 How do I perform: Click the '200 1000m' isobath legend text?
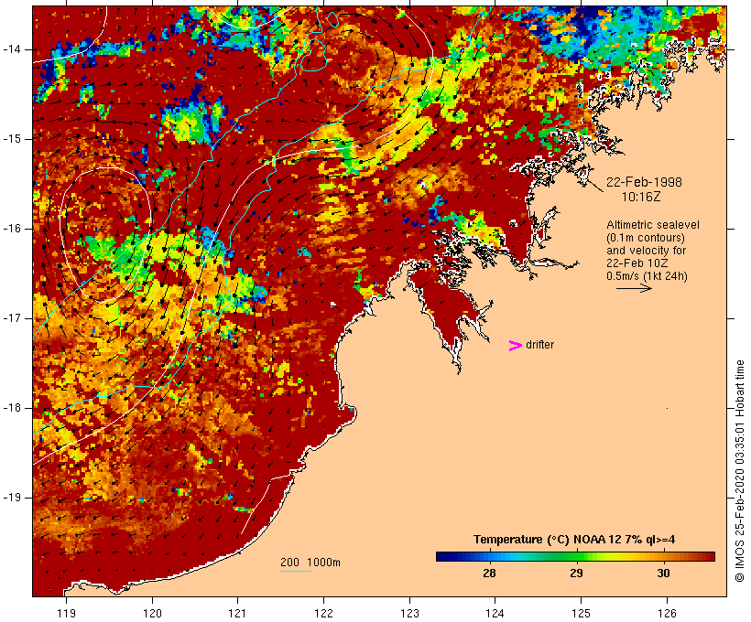[310, 563]
